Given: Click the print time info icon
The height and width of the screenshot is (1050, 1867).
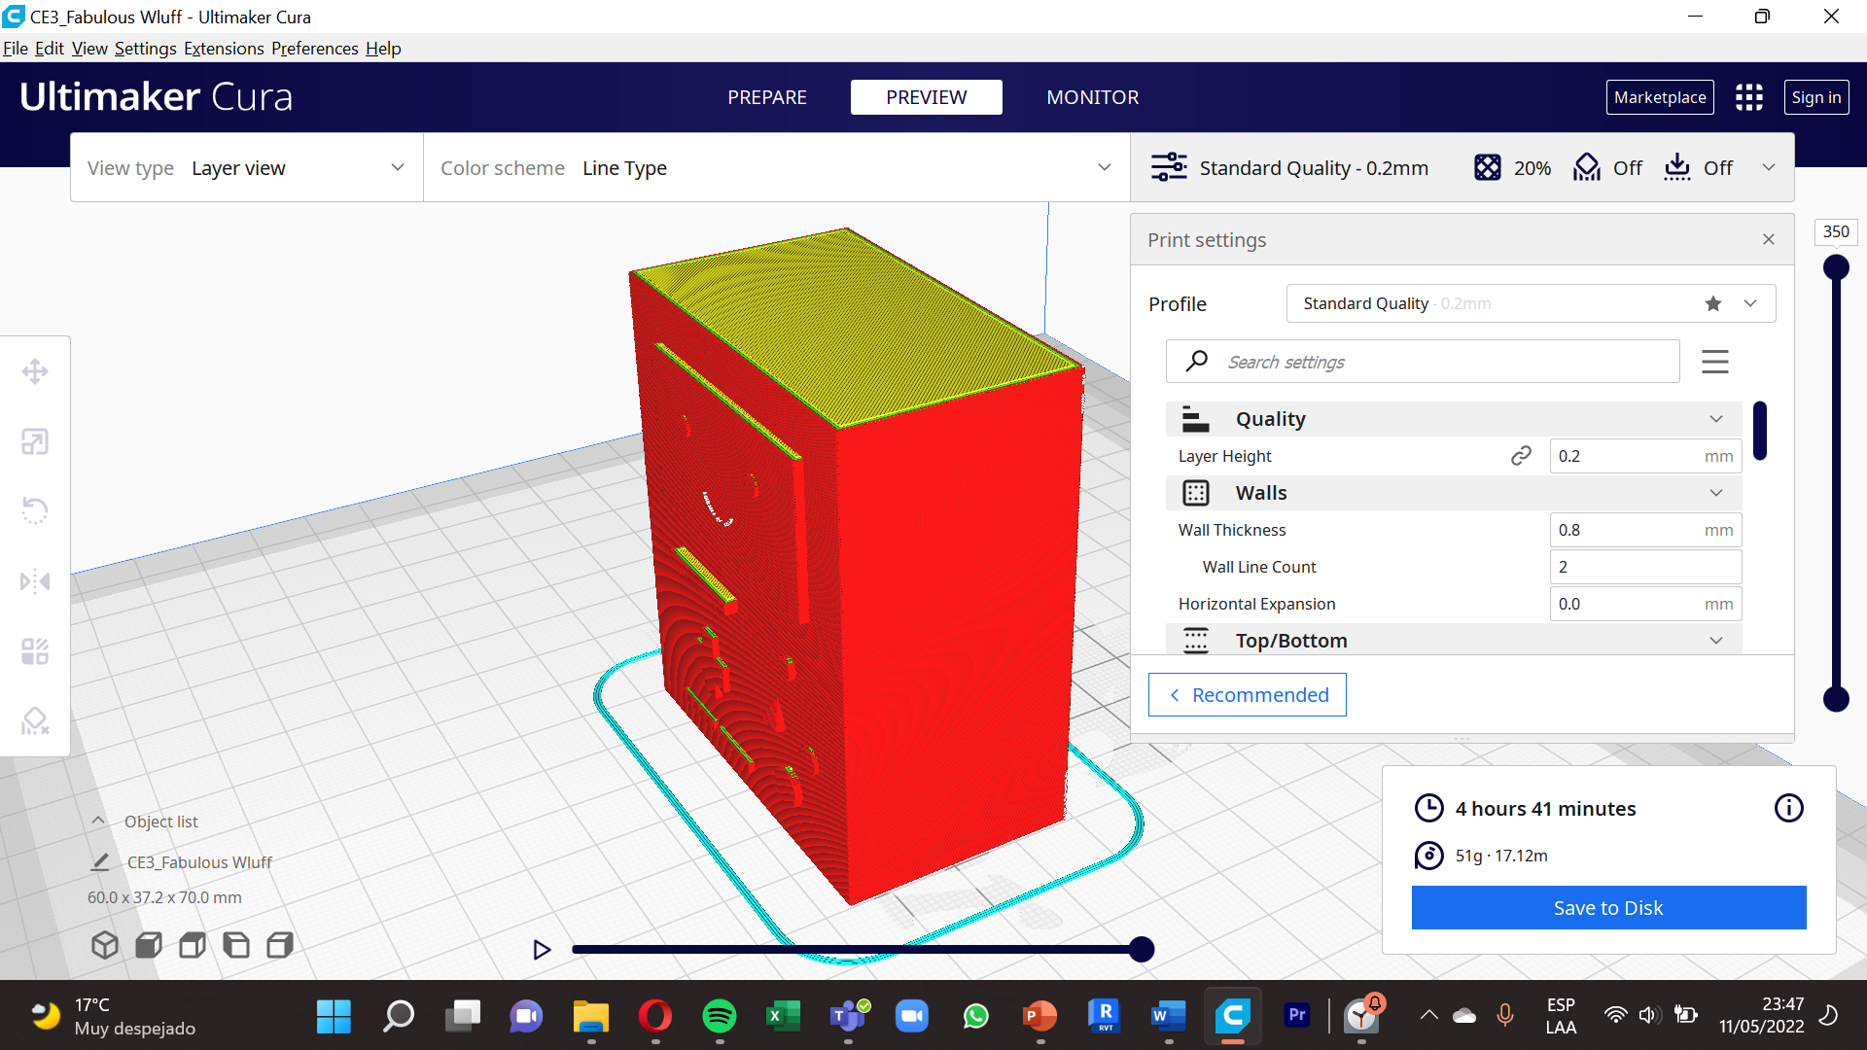Looking at the screenshot, I should click(1788, 808).
